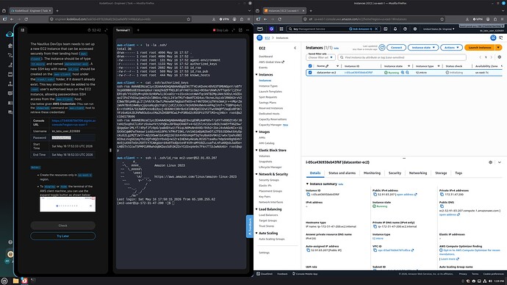This screenshot has width=507, height=285.
Task: Go to next page of instances
Action: click(x=491, y=57)
